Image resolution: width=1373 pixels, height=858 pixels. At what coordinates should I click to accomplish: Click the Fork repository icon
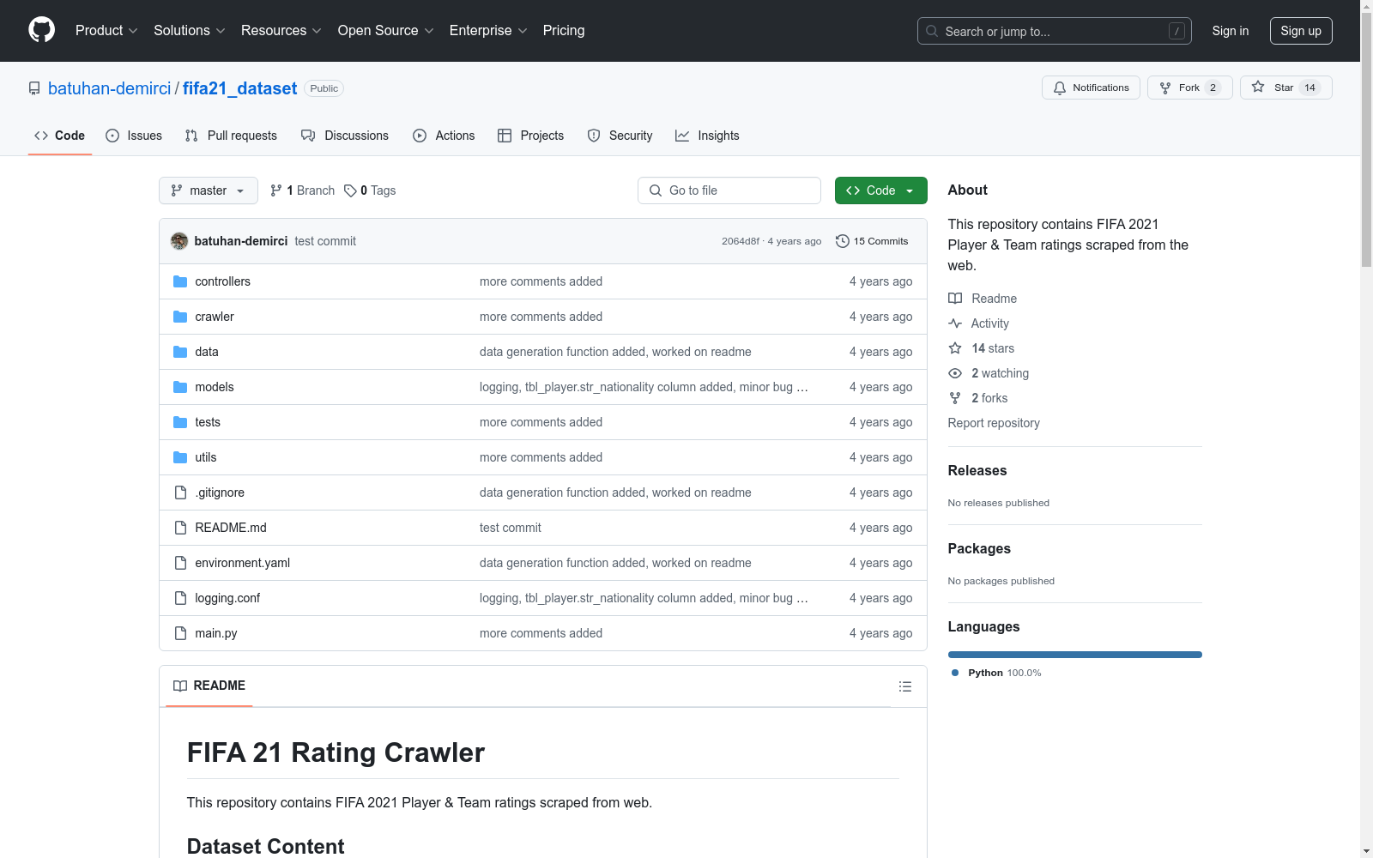(1165, 88)
